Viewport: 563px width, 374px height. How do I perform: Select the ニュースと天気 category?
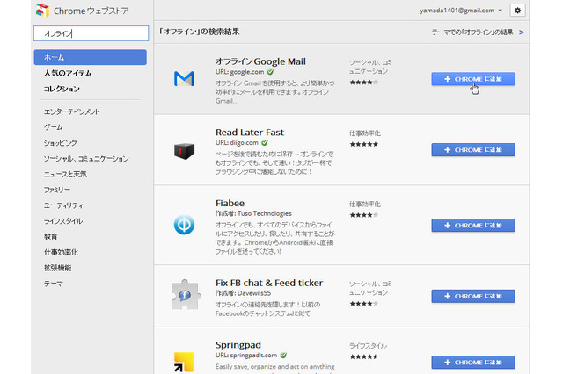click(x=65, y=174)
